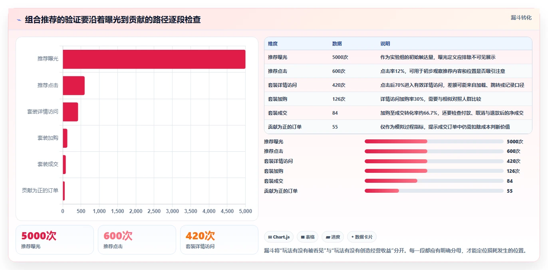The width and height of the screenshot is (548, 270).
Task: Click the 420次 table cell
Action: (353, 85)
